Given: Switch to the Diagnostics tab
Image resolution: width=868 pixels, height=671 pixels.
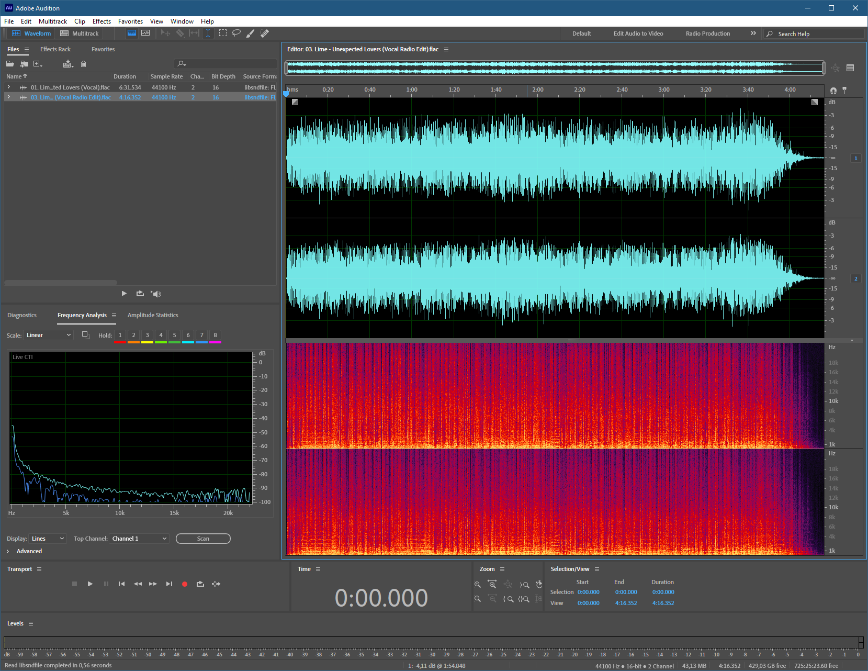Looking at the screenshot, I should [22, 315].
